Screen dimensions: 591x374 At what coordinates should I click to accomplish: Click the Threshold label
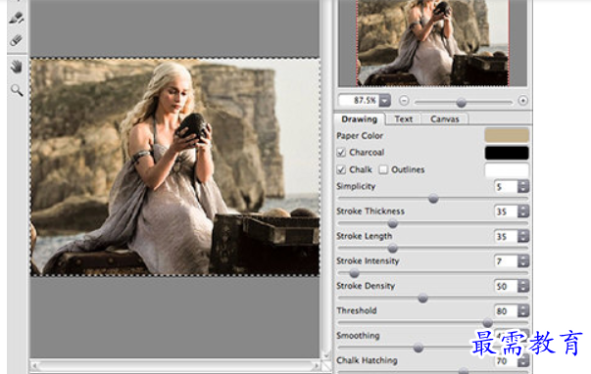click(x=357, y=310)
